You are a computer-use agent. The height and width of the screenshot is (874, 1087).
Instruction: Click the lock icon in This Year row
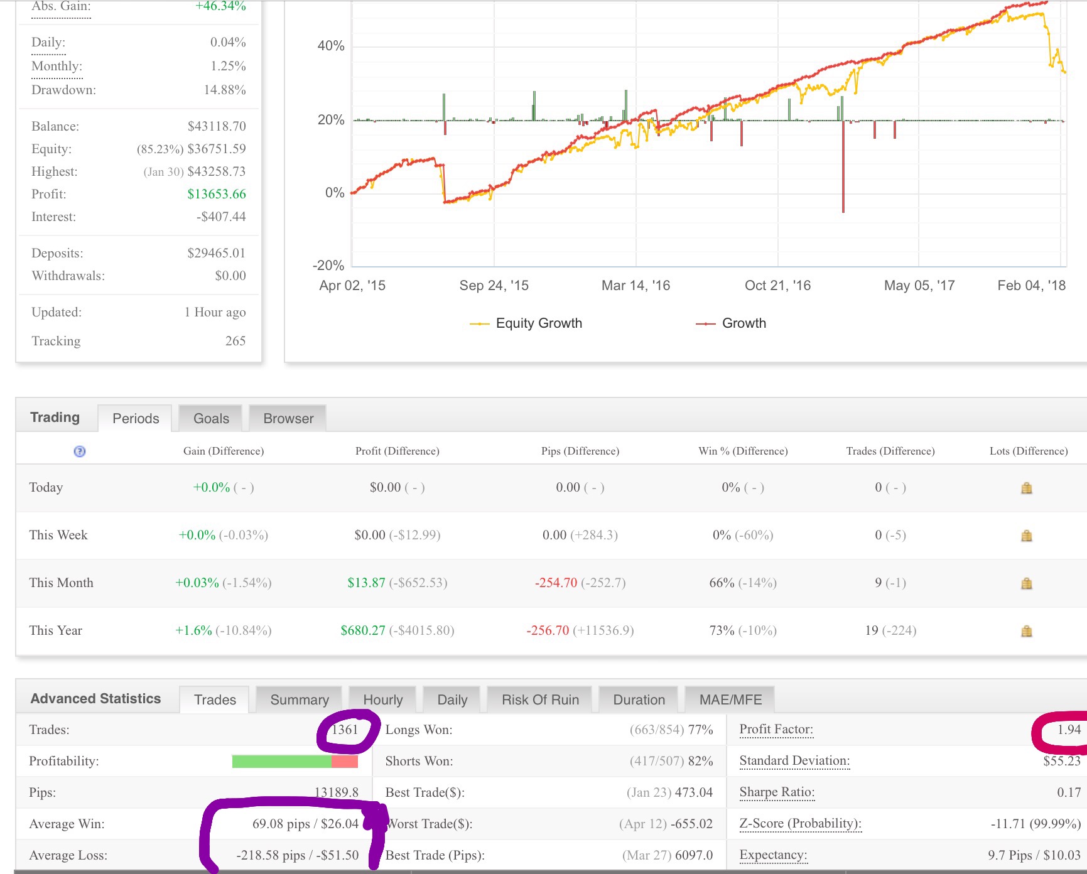click(1027, 631)
